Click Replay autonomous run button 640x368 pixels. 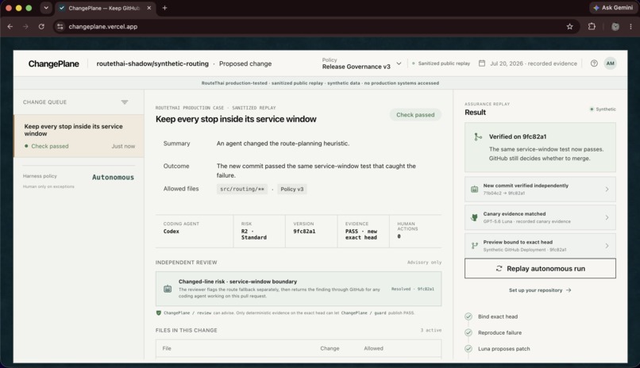540,269
